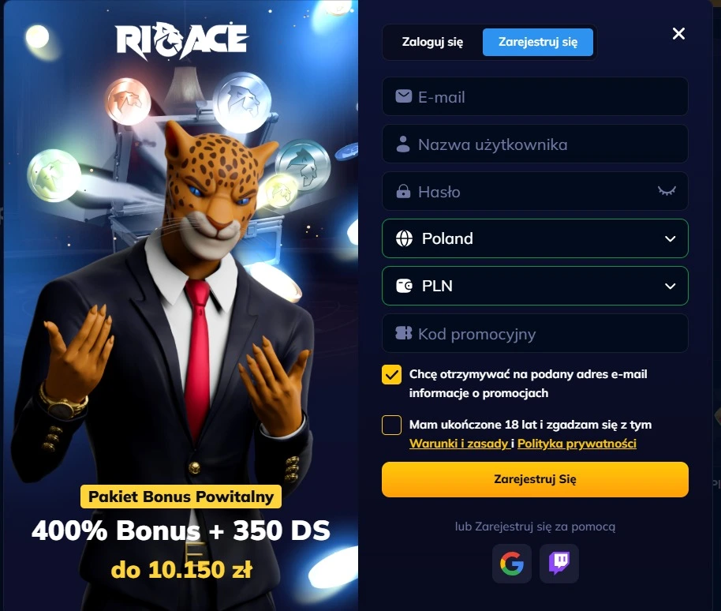The width and height of the screenshot is (721, 611).
Task: Open the PLN currency dropdown chevron
Action: 670,287
